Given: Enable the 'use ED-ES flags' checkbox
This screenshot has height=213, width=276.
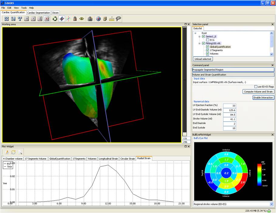Looking at the screenshot, I should coord(256,87).
